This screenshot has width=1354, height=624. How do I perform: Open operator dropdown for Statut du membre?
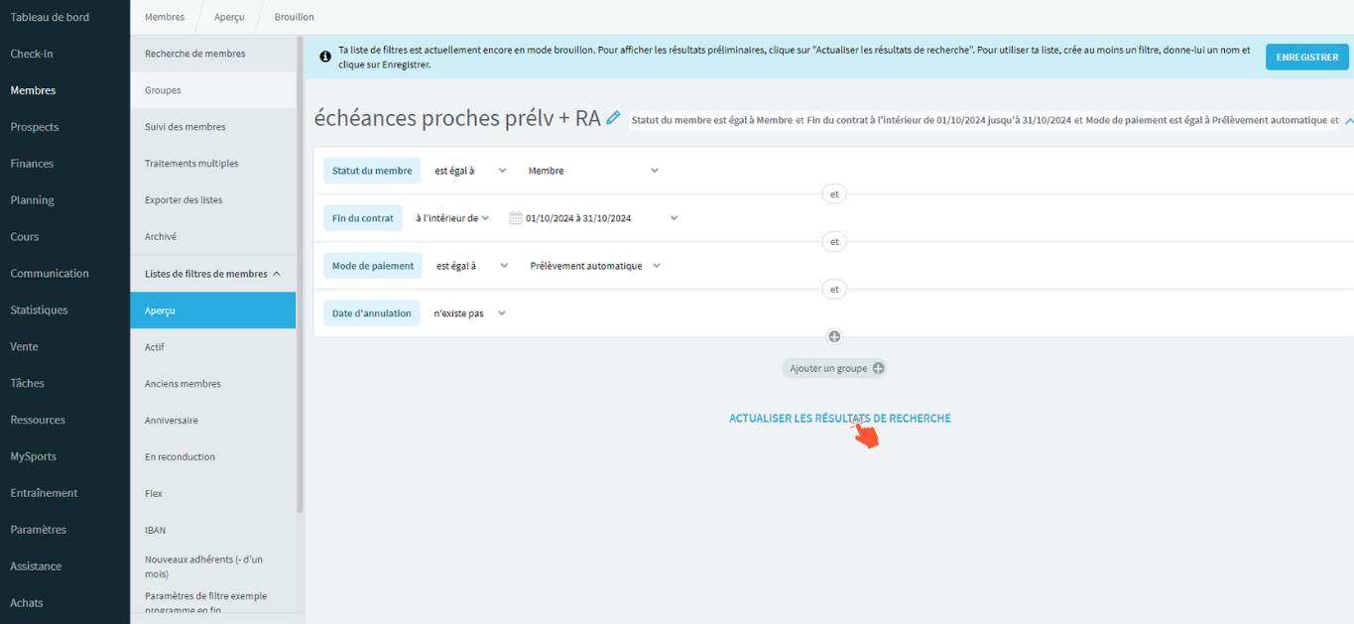click(x=471, y=171)
